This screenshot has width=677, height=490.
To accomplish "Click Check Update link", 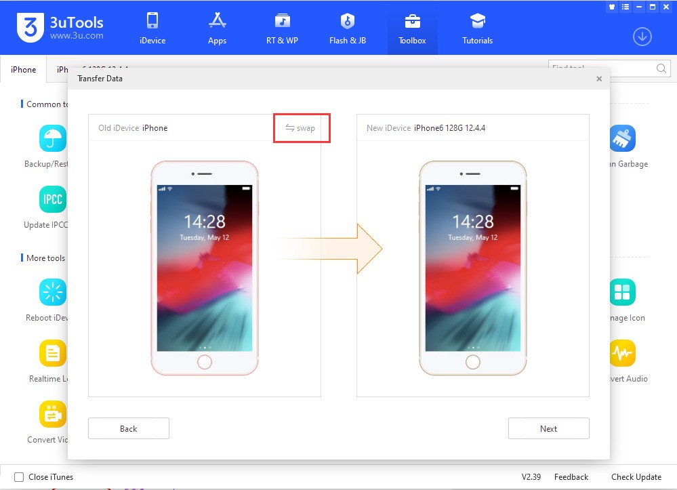I will pyautogui.click(x=636, y=476).
